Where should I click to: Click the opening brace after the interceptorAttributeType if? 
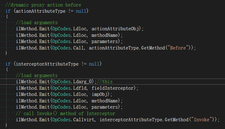pyautogui.click(x=7, y=70)
